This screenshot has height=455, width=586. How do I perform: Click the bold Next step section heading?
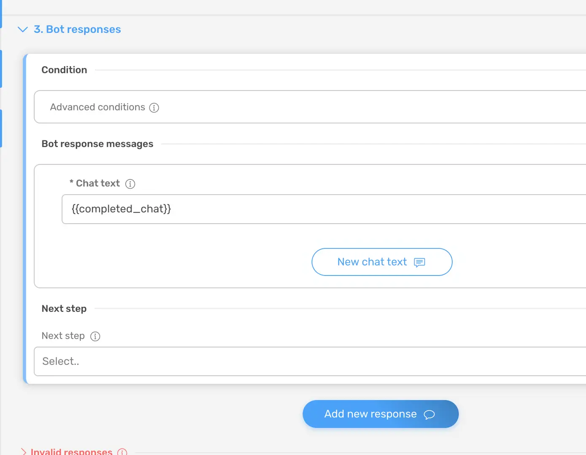pyautogui.click(x=64, y=309)
